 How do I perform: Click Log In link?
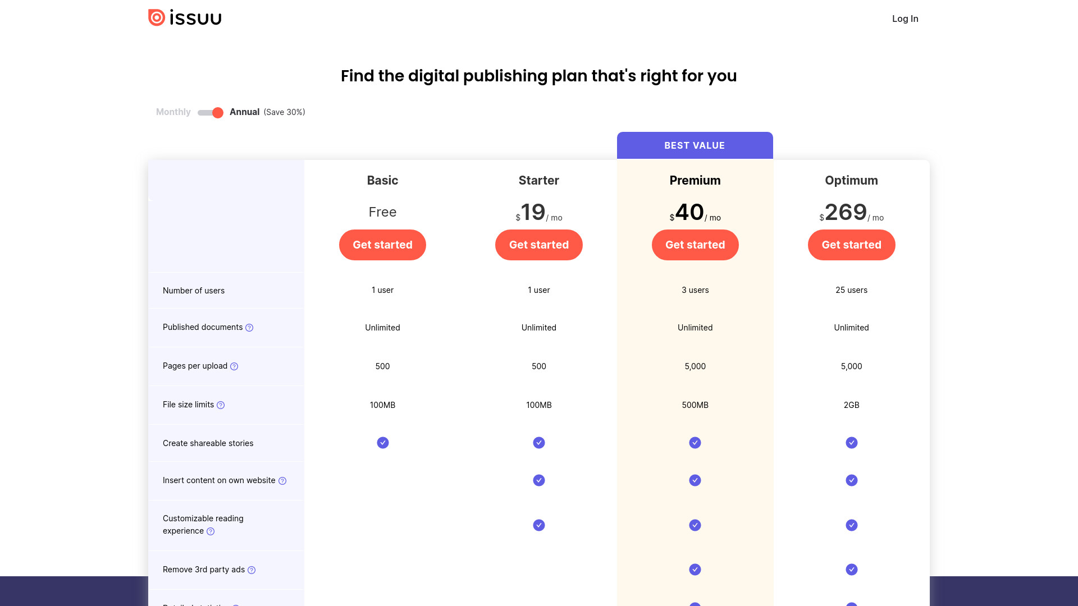(x=905, y=19)
